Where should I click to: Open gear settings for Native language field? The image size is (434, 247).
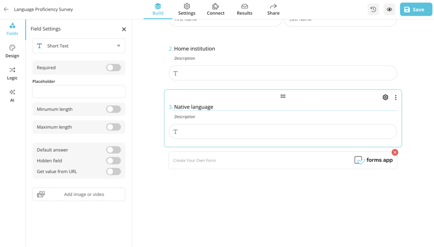pyautogui.click(x=385, y=97)
